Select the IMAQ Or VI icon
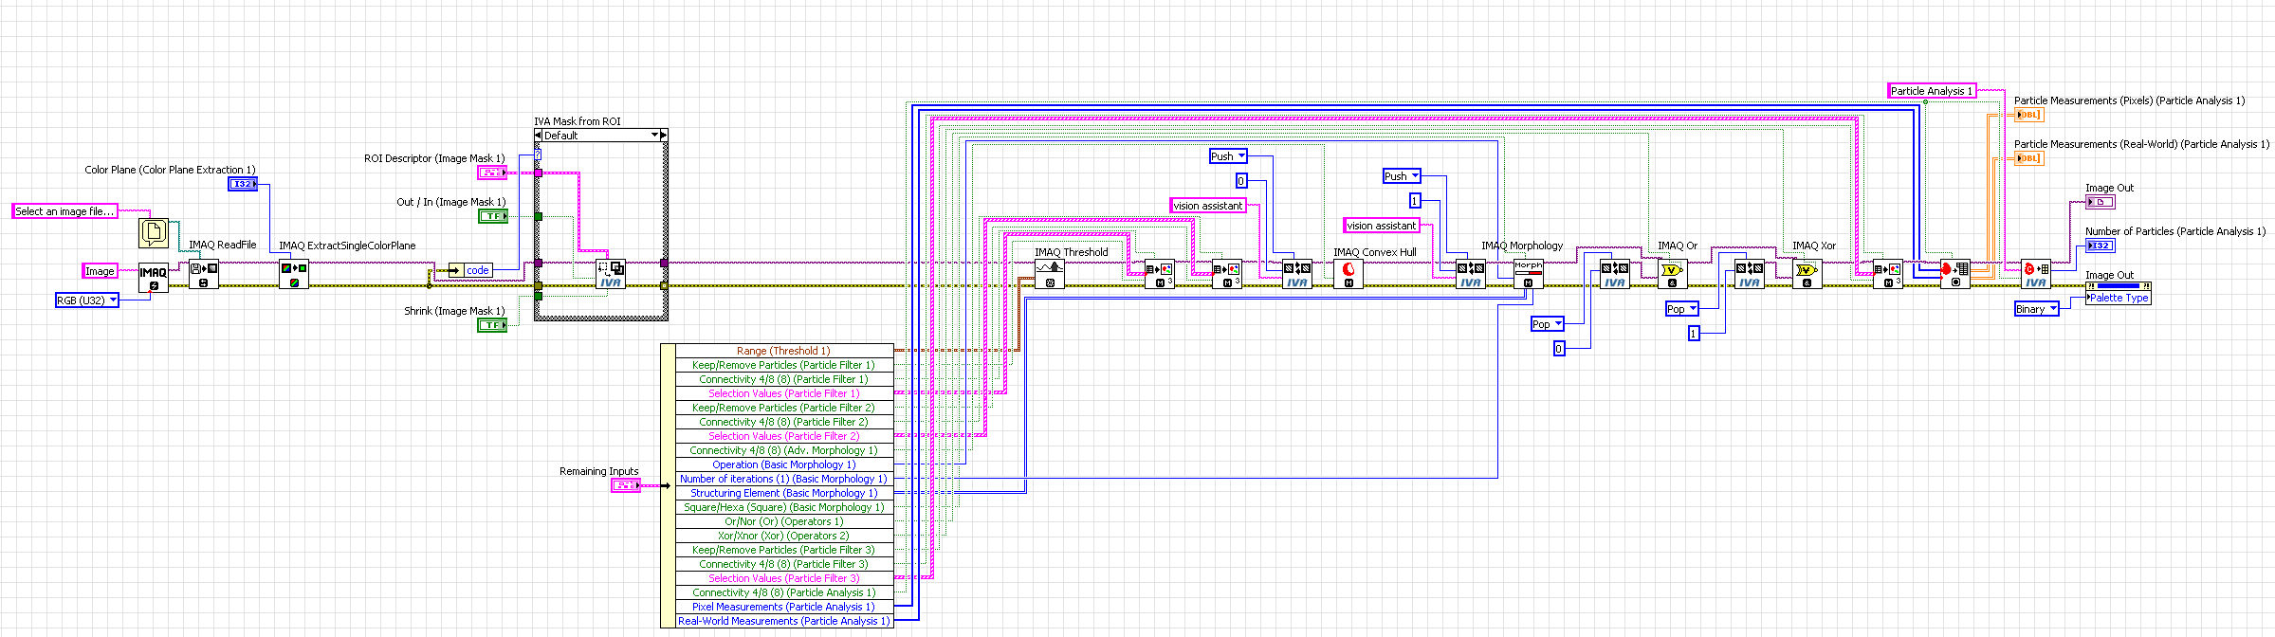Screen dimensions: 2275x637 point(1672,275)
